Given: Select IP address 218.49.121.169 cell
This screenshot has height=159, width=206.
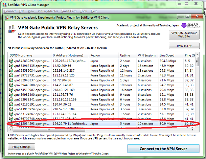Looking at the screenshot, I should pos(64,90).
